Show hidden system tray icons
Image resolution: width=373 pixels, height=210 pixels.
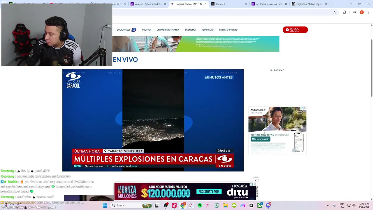328,205
